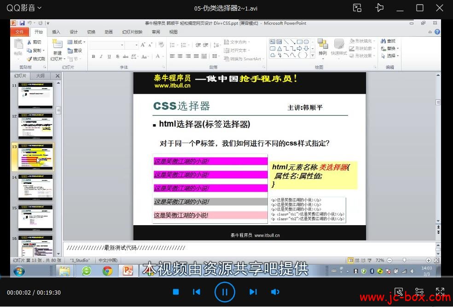Expand the shapes gallery more arrow
The width and height of the screenshot is (453, 307).
pos(313,55)
